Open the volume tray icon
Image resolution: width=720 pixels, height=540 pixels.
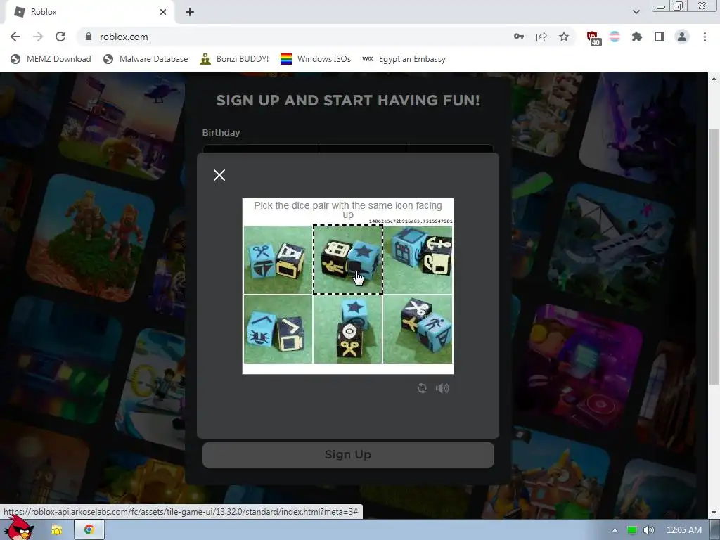648,530
